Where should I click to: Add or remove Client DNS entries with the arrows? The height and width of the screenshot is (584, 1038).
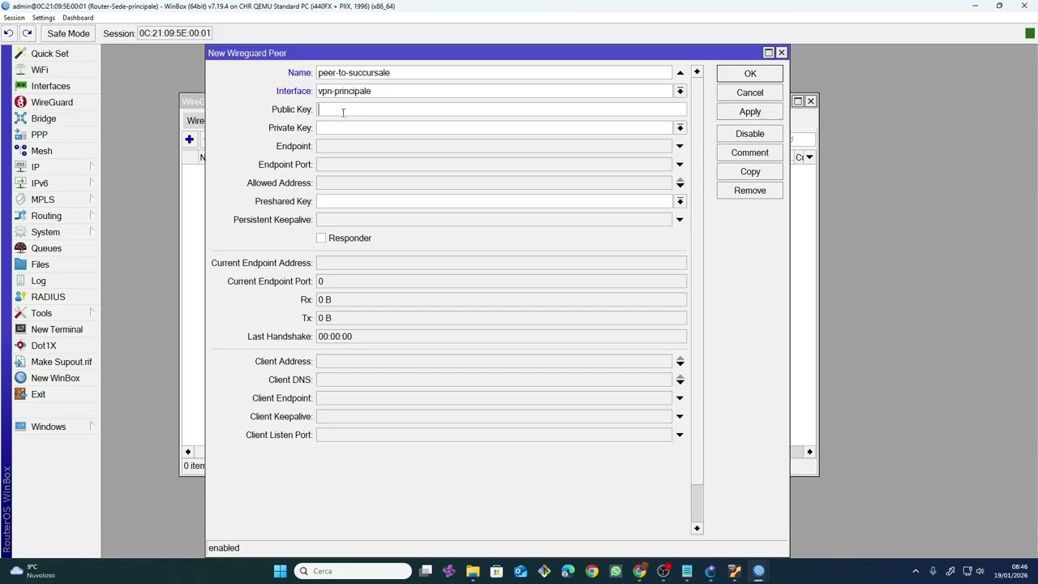pyautogui.click(x=680, y=380)
